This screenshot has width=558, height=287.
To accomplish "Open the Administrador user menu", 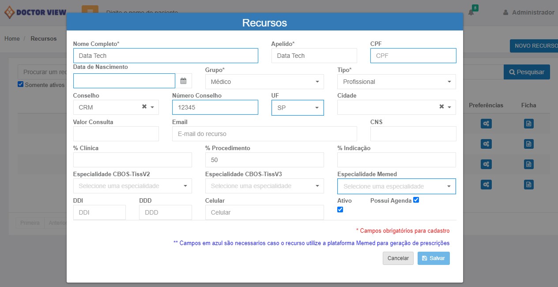I will pyautogui.click(x=528, y=12).
